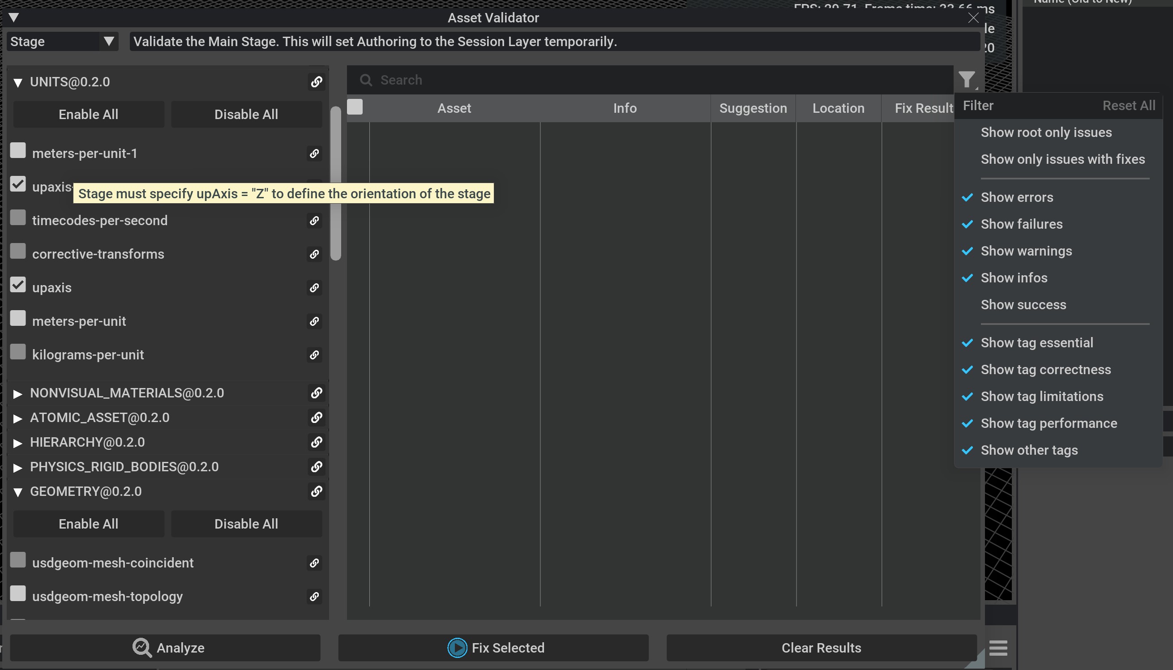Open link icon for kilograms-per-unit rule

pyautogui.click(x=314, y=355)
